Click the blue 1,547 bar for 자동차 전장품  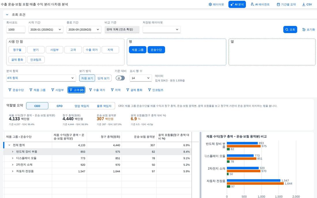254,180
